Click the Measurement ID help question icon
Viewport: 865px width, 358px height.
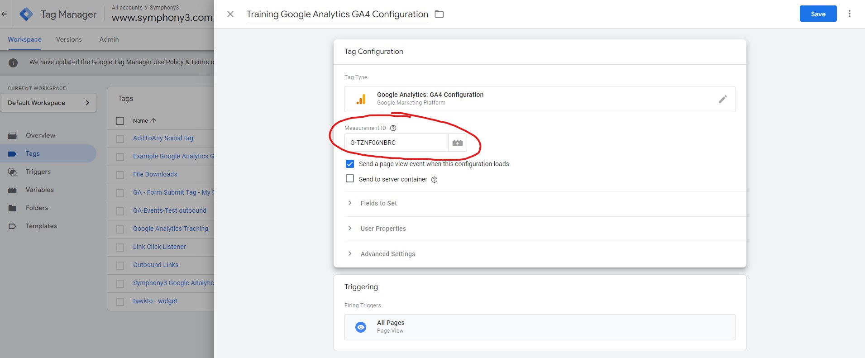tap(393, 128)
